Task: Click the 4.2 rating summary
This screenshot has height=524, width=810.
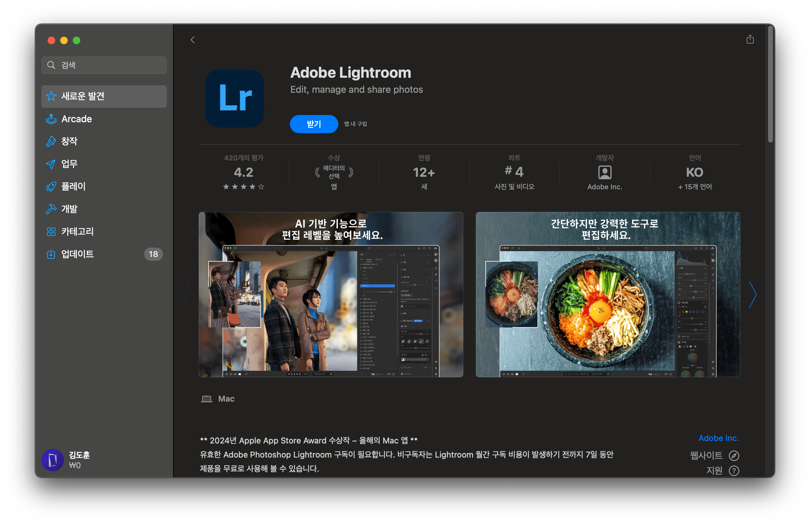Action: pyautogui.click(x=244, y=172)
